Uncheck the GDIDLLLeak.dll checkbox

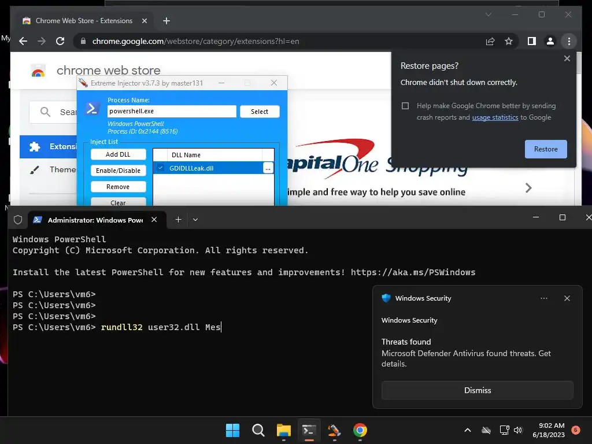pyautogui.click(x=161, y=168)
